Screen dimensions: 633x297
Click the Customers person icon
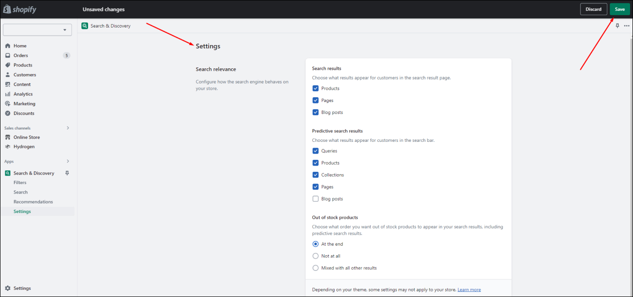pos(8,75)
